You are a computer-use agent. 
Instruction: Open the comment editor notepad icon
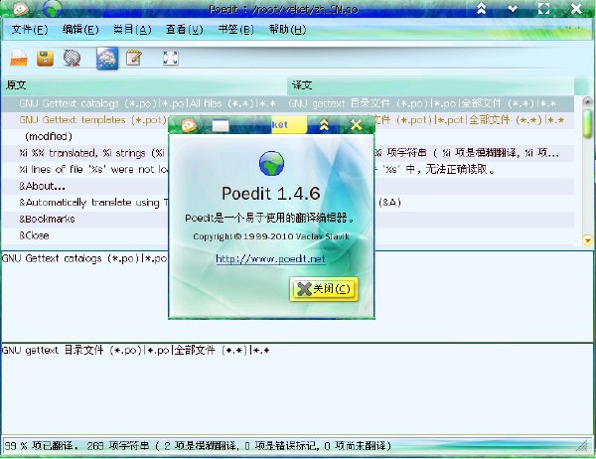pos(134,59)
